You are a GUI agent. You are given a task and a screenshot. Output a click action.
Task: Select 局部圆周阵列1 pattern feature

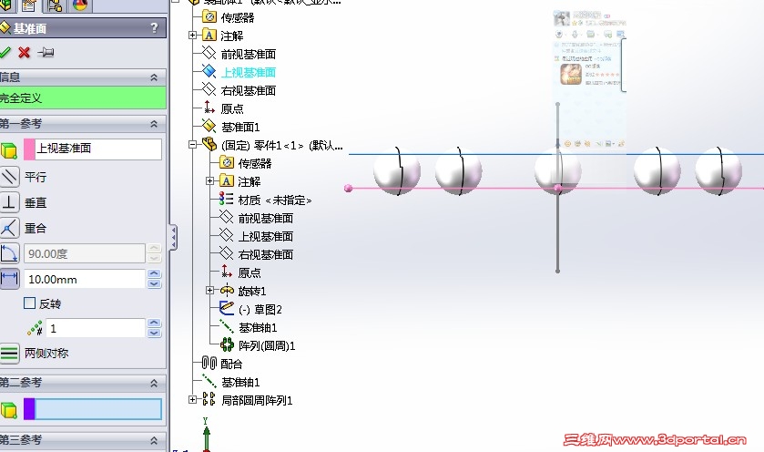pos(256,401)
